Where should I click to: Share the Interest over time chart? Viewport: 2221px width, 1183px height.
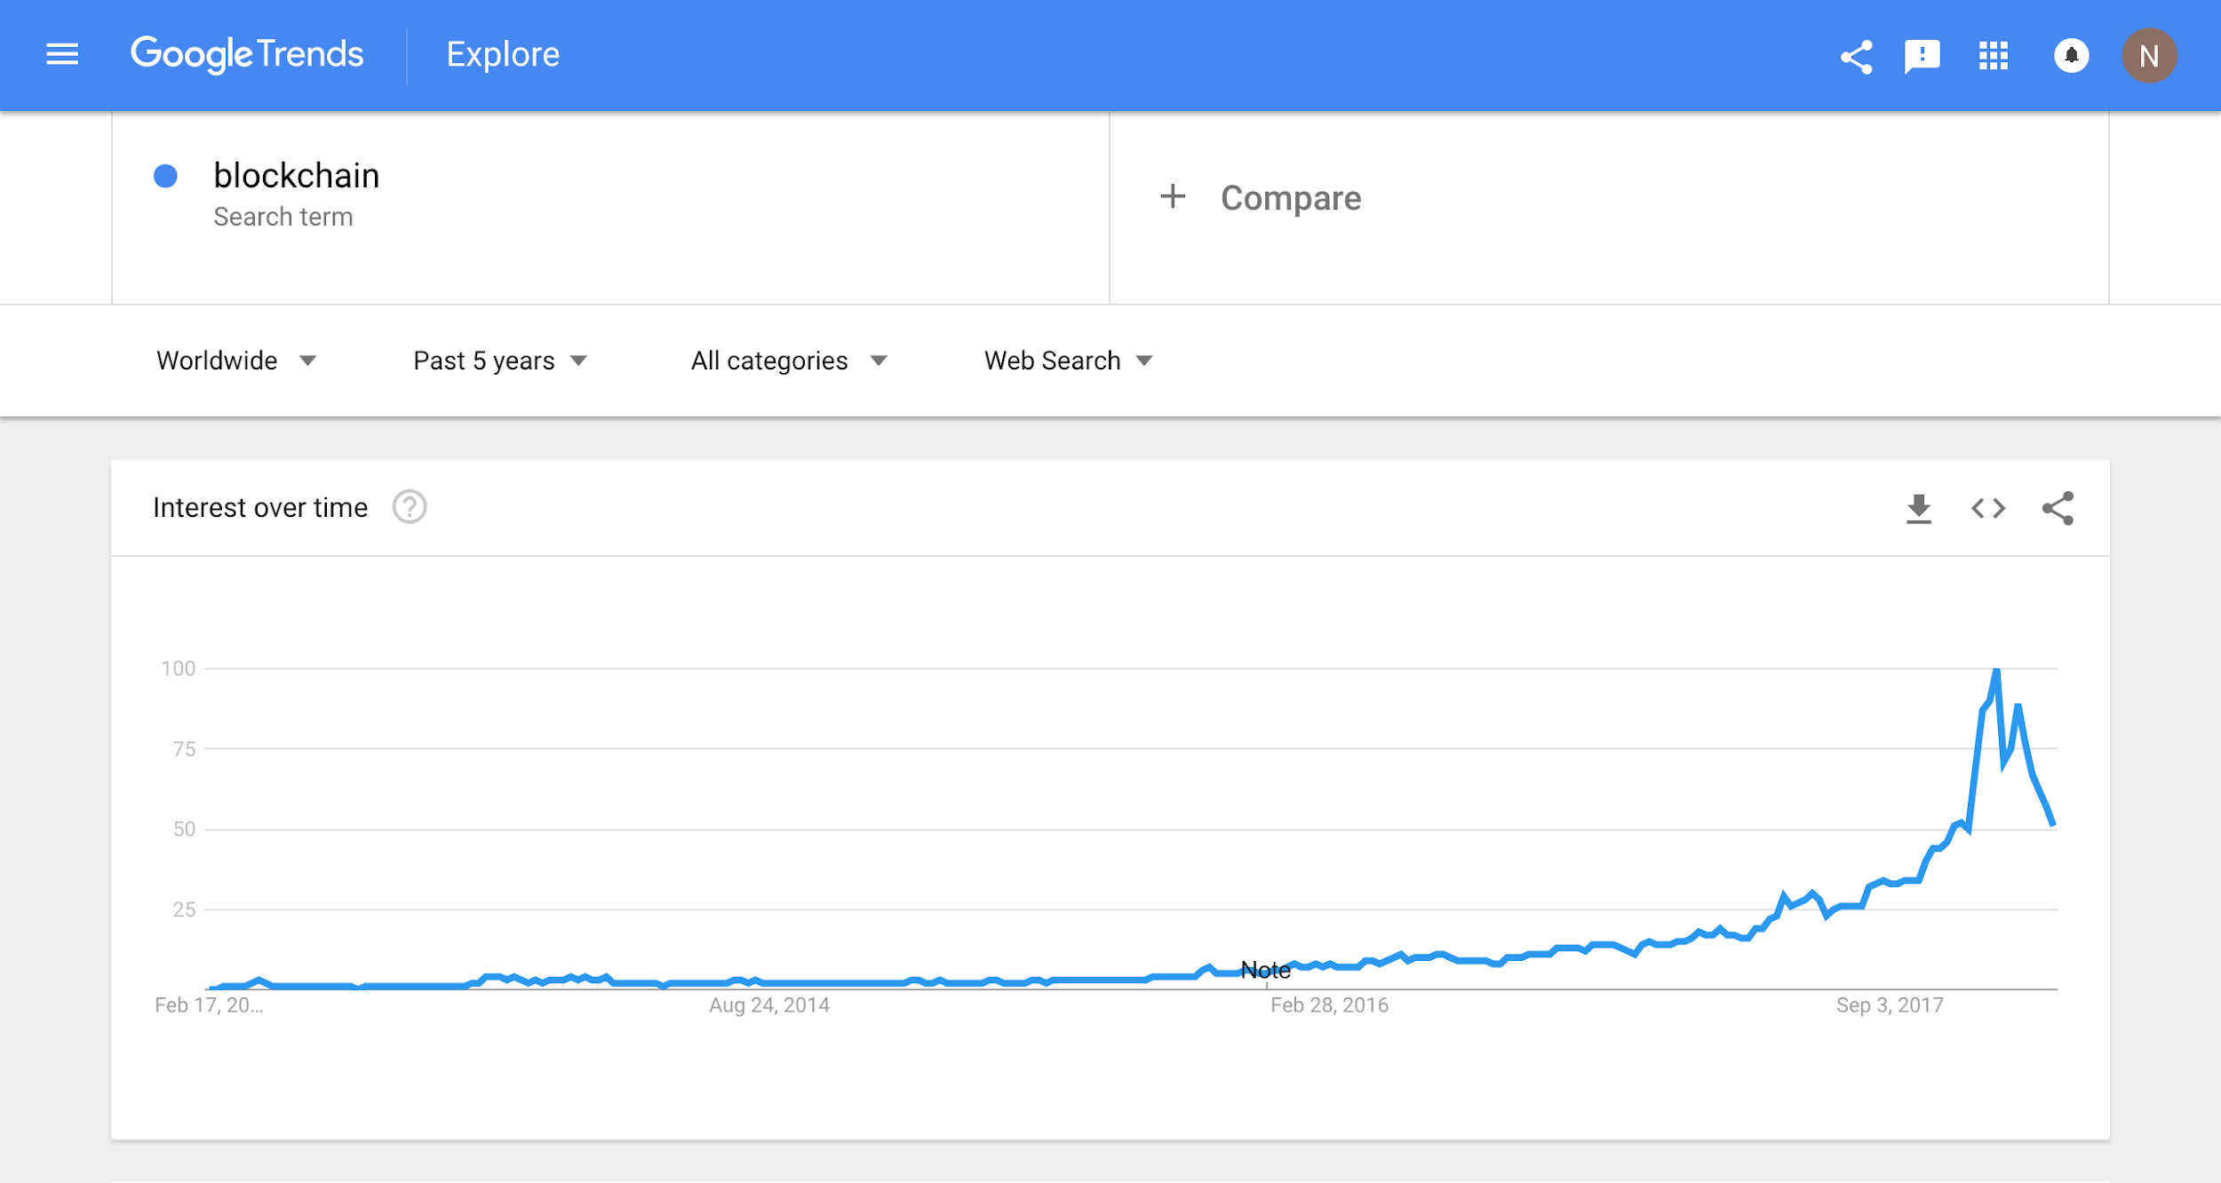point(2058,508)
